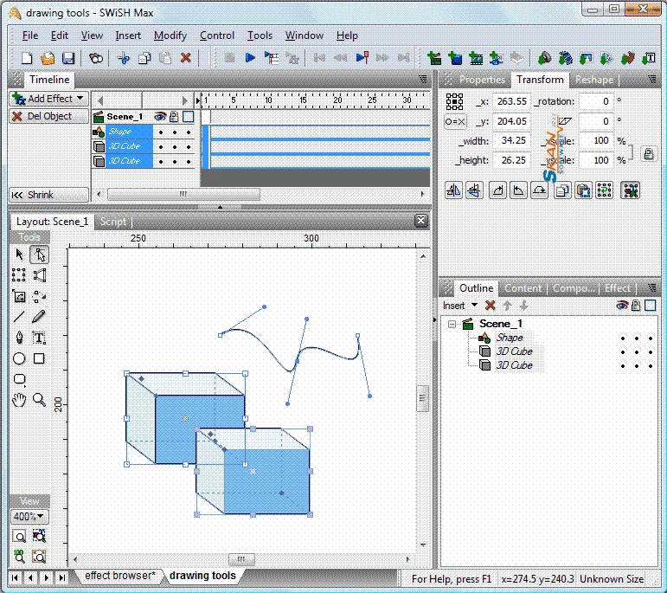
Task: Toggle the scale aspect ratio lock
Action: 646,152
